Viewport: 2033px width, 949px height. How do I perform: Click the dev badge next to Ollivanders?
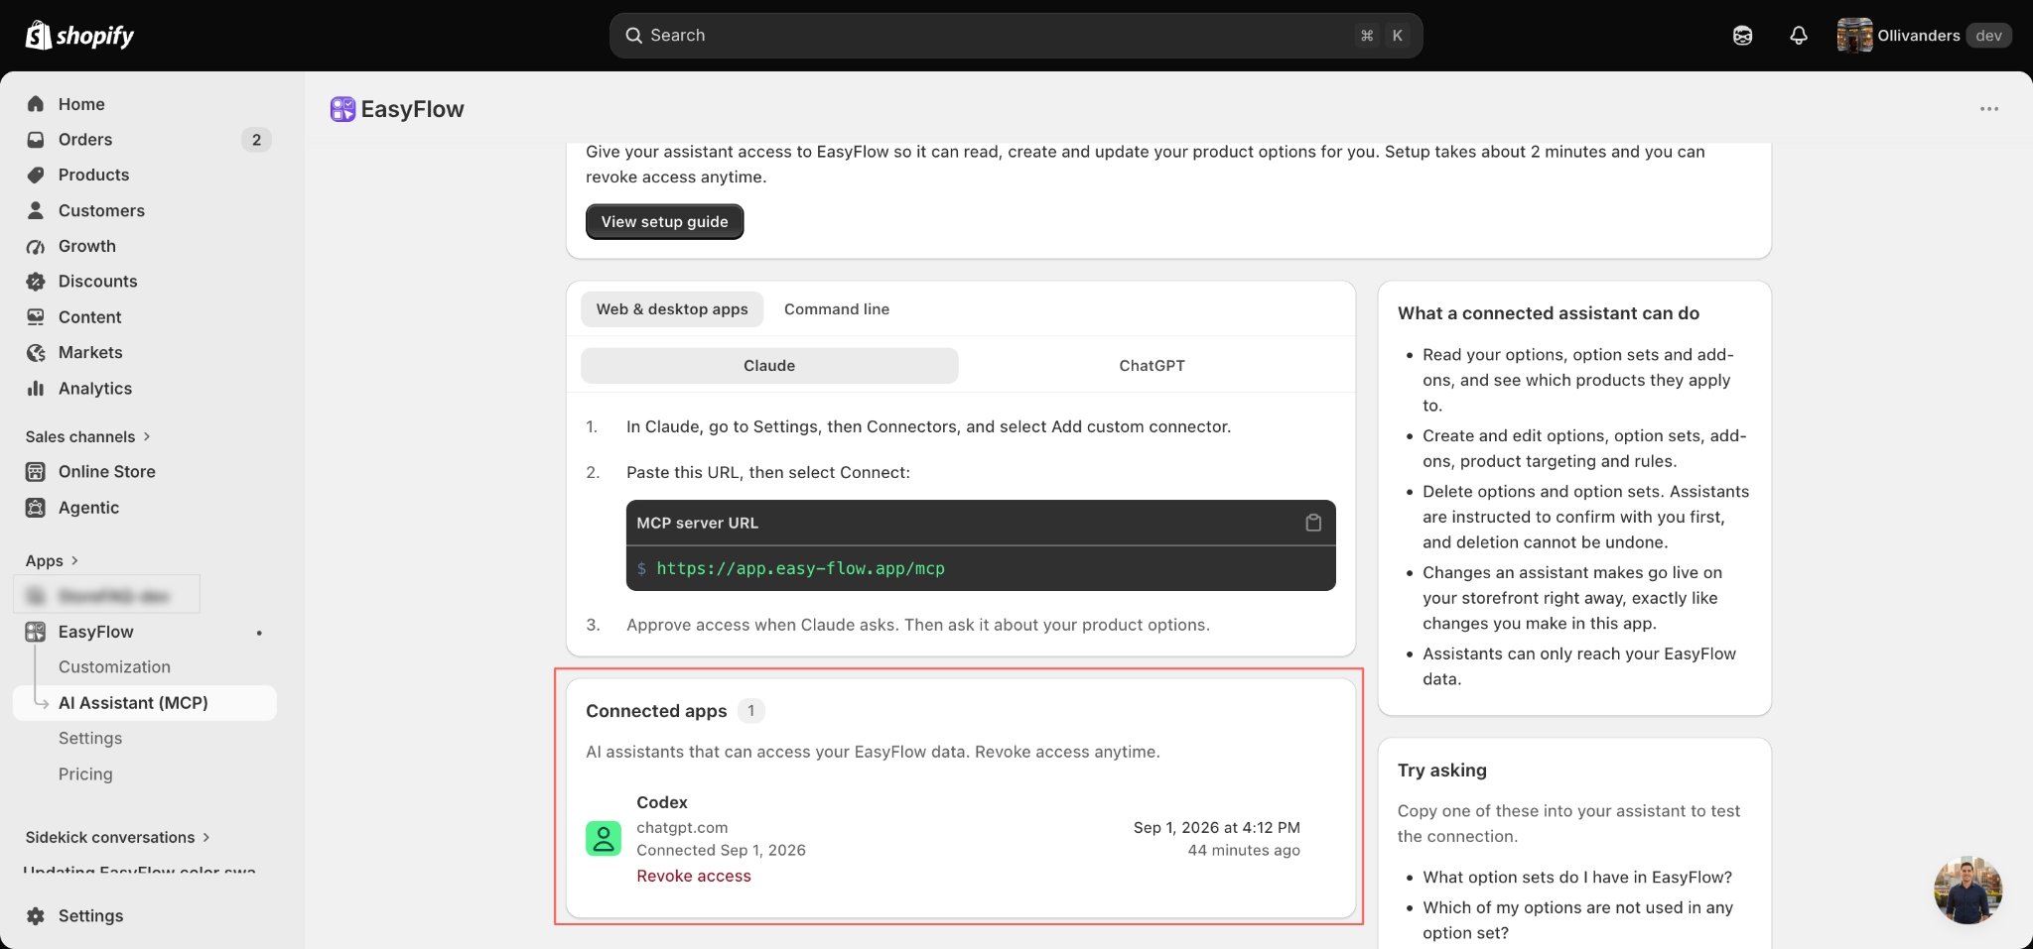[1988, 36]
